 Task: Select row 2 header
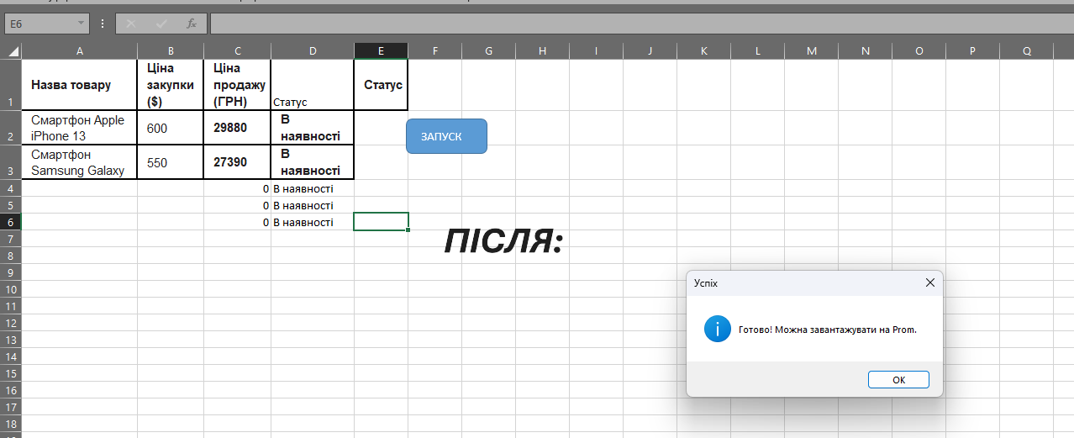point(11,128)
